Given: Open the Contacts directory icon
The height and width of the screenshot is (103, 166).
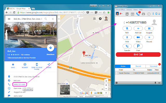Looking at the screenshot, I should pos(127,14).
